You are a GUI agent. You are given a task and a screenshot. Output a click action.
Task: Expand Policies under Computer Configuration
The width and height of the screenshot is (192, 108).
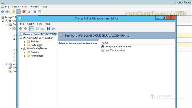(25, 42)
